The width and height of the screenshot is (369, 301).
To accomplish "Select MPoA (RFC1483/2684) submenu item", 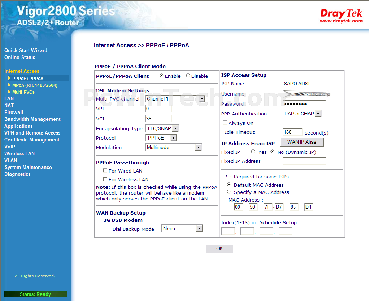I will click(x=35, y=85).
